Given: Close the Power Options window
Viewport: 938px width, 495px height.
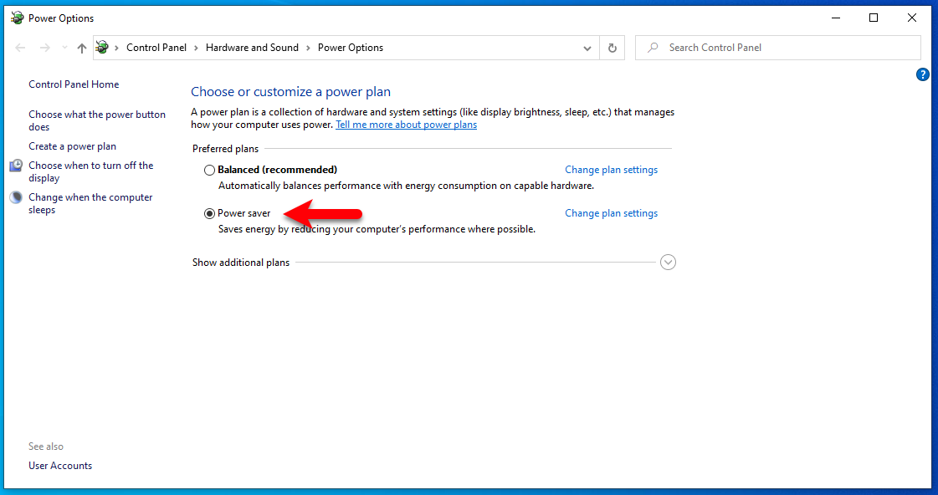Looking at the screenshot, I should click(x=912, y=18).
